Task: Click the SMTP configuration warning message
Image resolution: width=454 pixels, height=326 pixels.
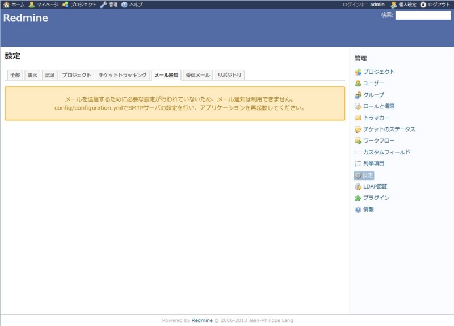Action: 175,103
